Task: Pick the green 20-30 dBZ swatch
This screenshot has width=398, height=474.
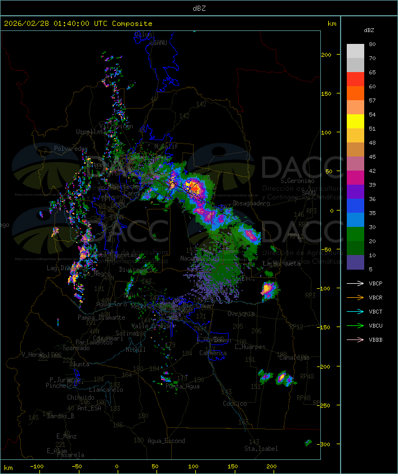Action: [355, 234]
